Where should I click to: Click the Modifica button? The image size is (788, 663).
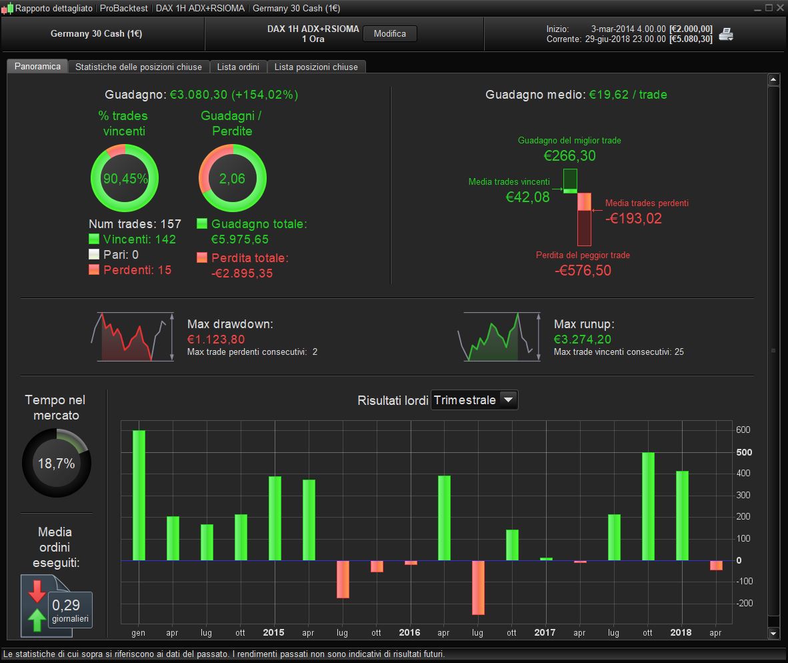click(x=389, y=33)
